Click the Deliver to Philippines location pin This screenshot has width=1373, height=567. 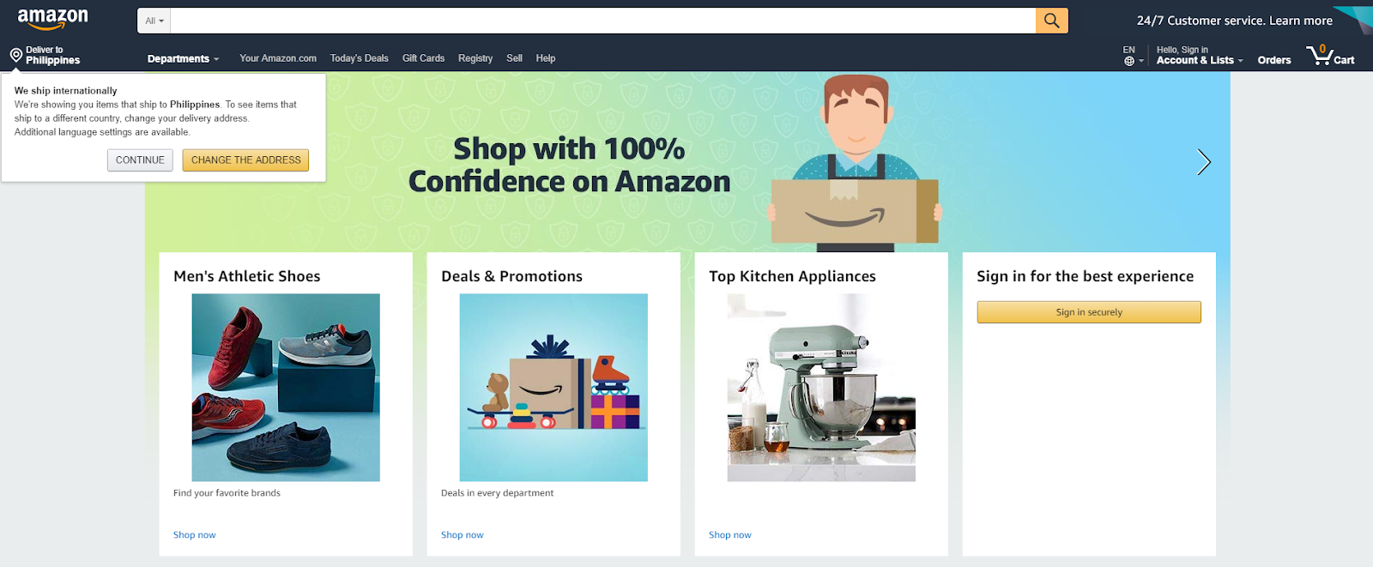16,56
